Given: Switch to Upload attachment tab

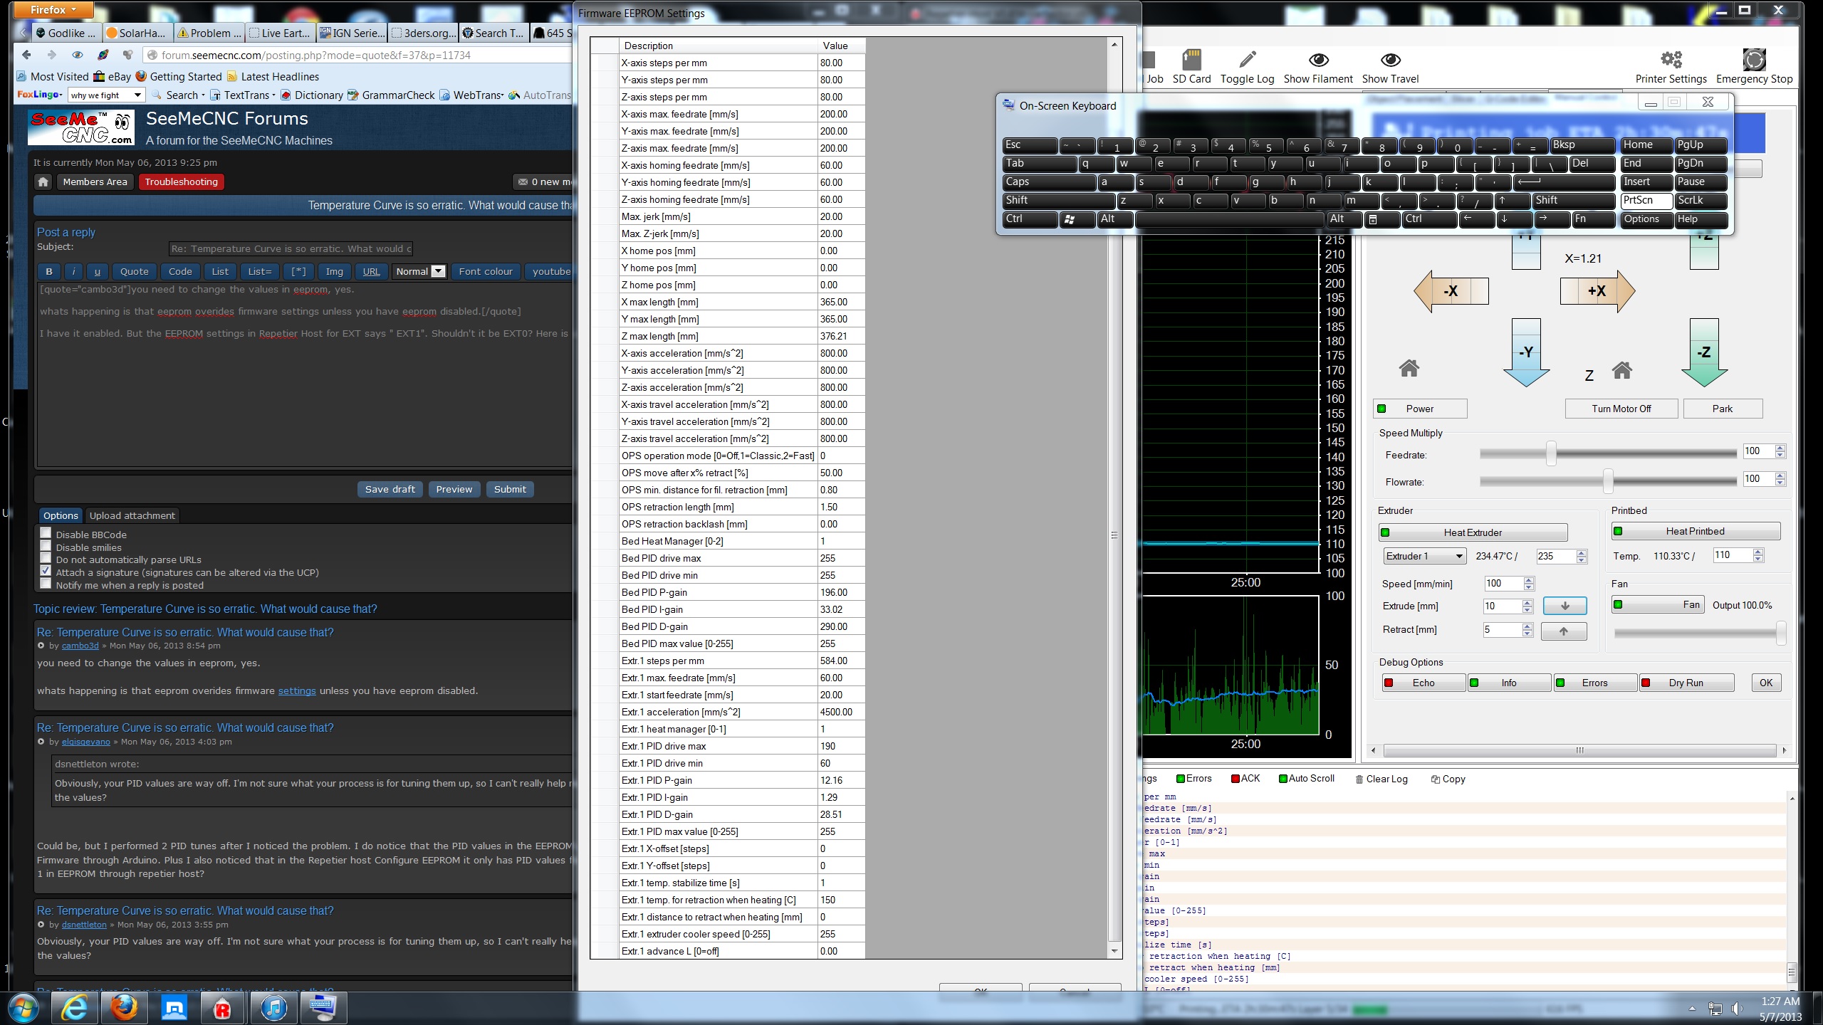Looking at the screenshot, I should click(x=132, y=515).
